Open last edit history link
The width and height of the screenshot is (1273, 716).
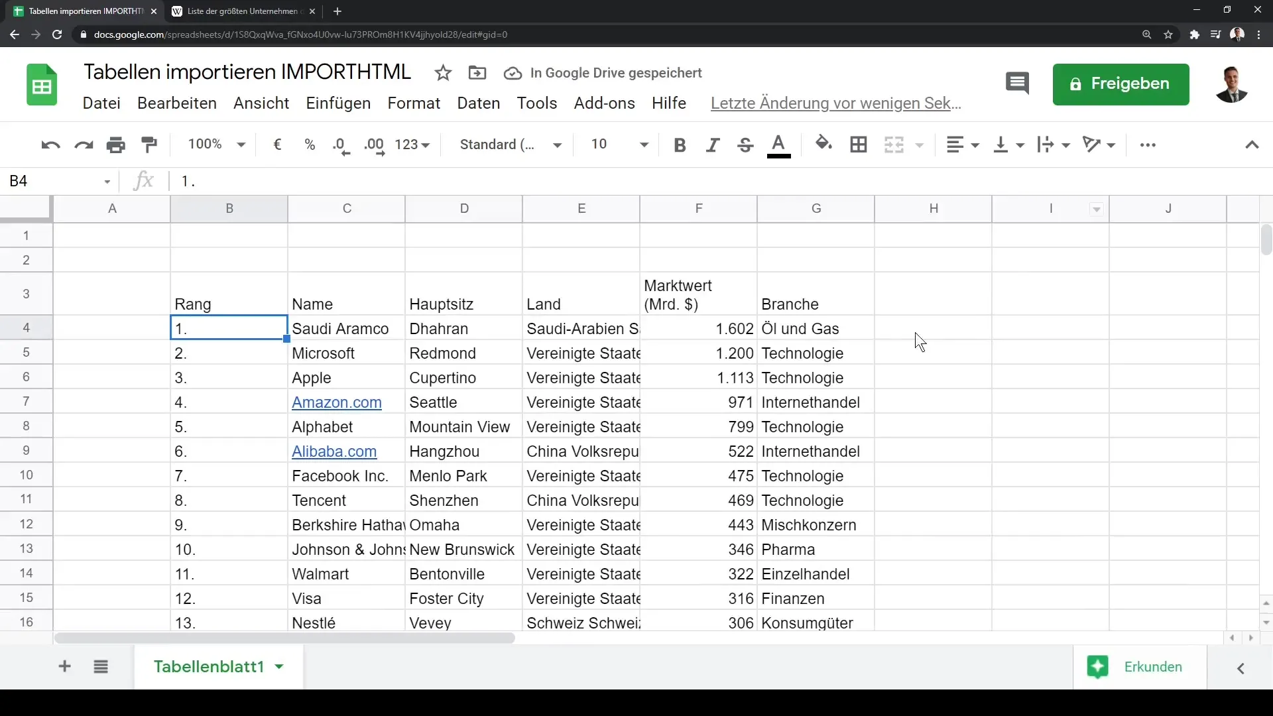(835, 103)
